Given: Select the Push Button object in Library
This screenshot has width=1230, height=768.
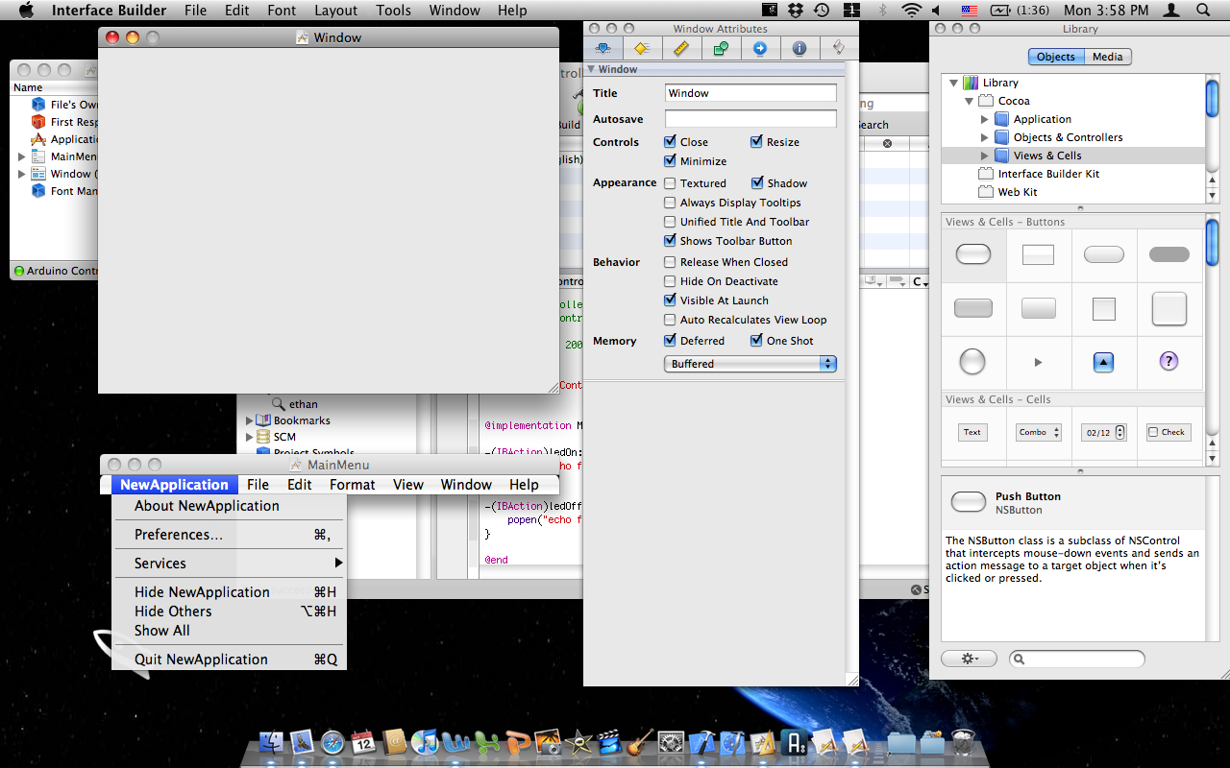Looking at the screenshot, I should (x=973, y=254).
